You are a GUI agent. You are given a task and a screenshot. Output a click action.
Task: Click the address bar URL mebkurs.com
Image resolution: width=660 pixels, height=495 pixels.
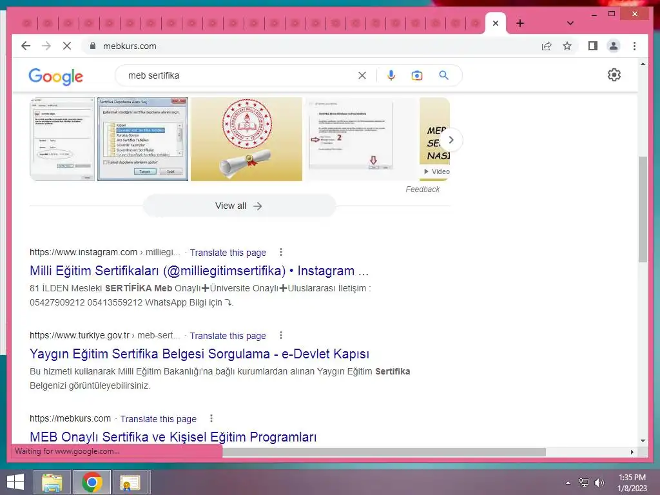[x=130, y=46]
